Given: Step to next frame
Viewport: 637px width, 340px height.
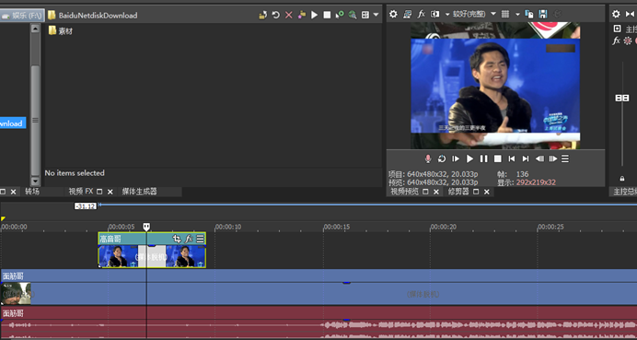Looking at the screenshot, I should pyautogui.click(x=553, y=158).
